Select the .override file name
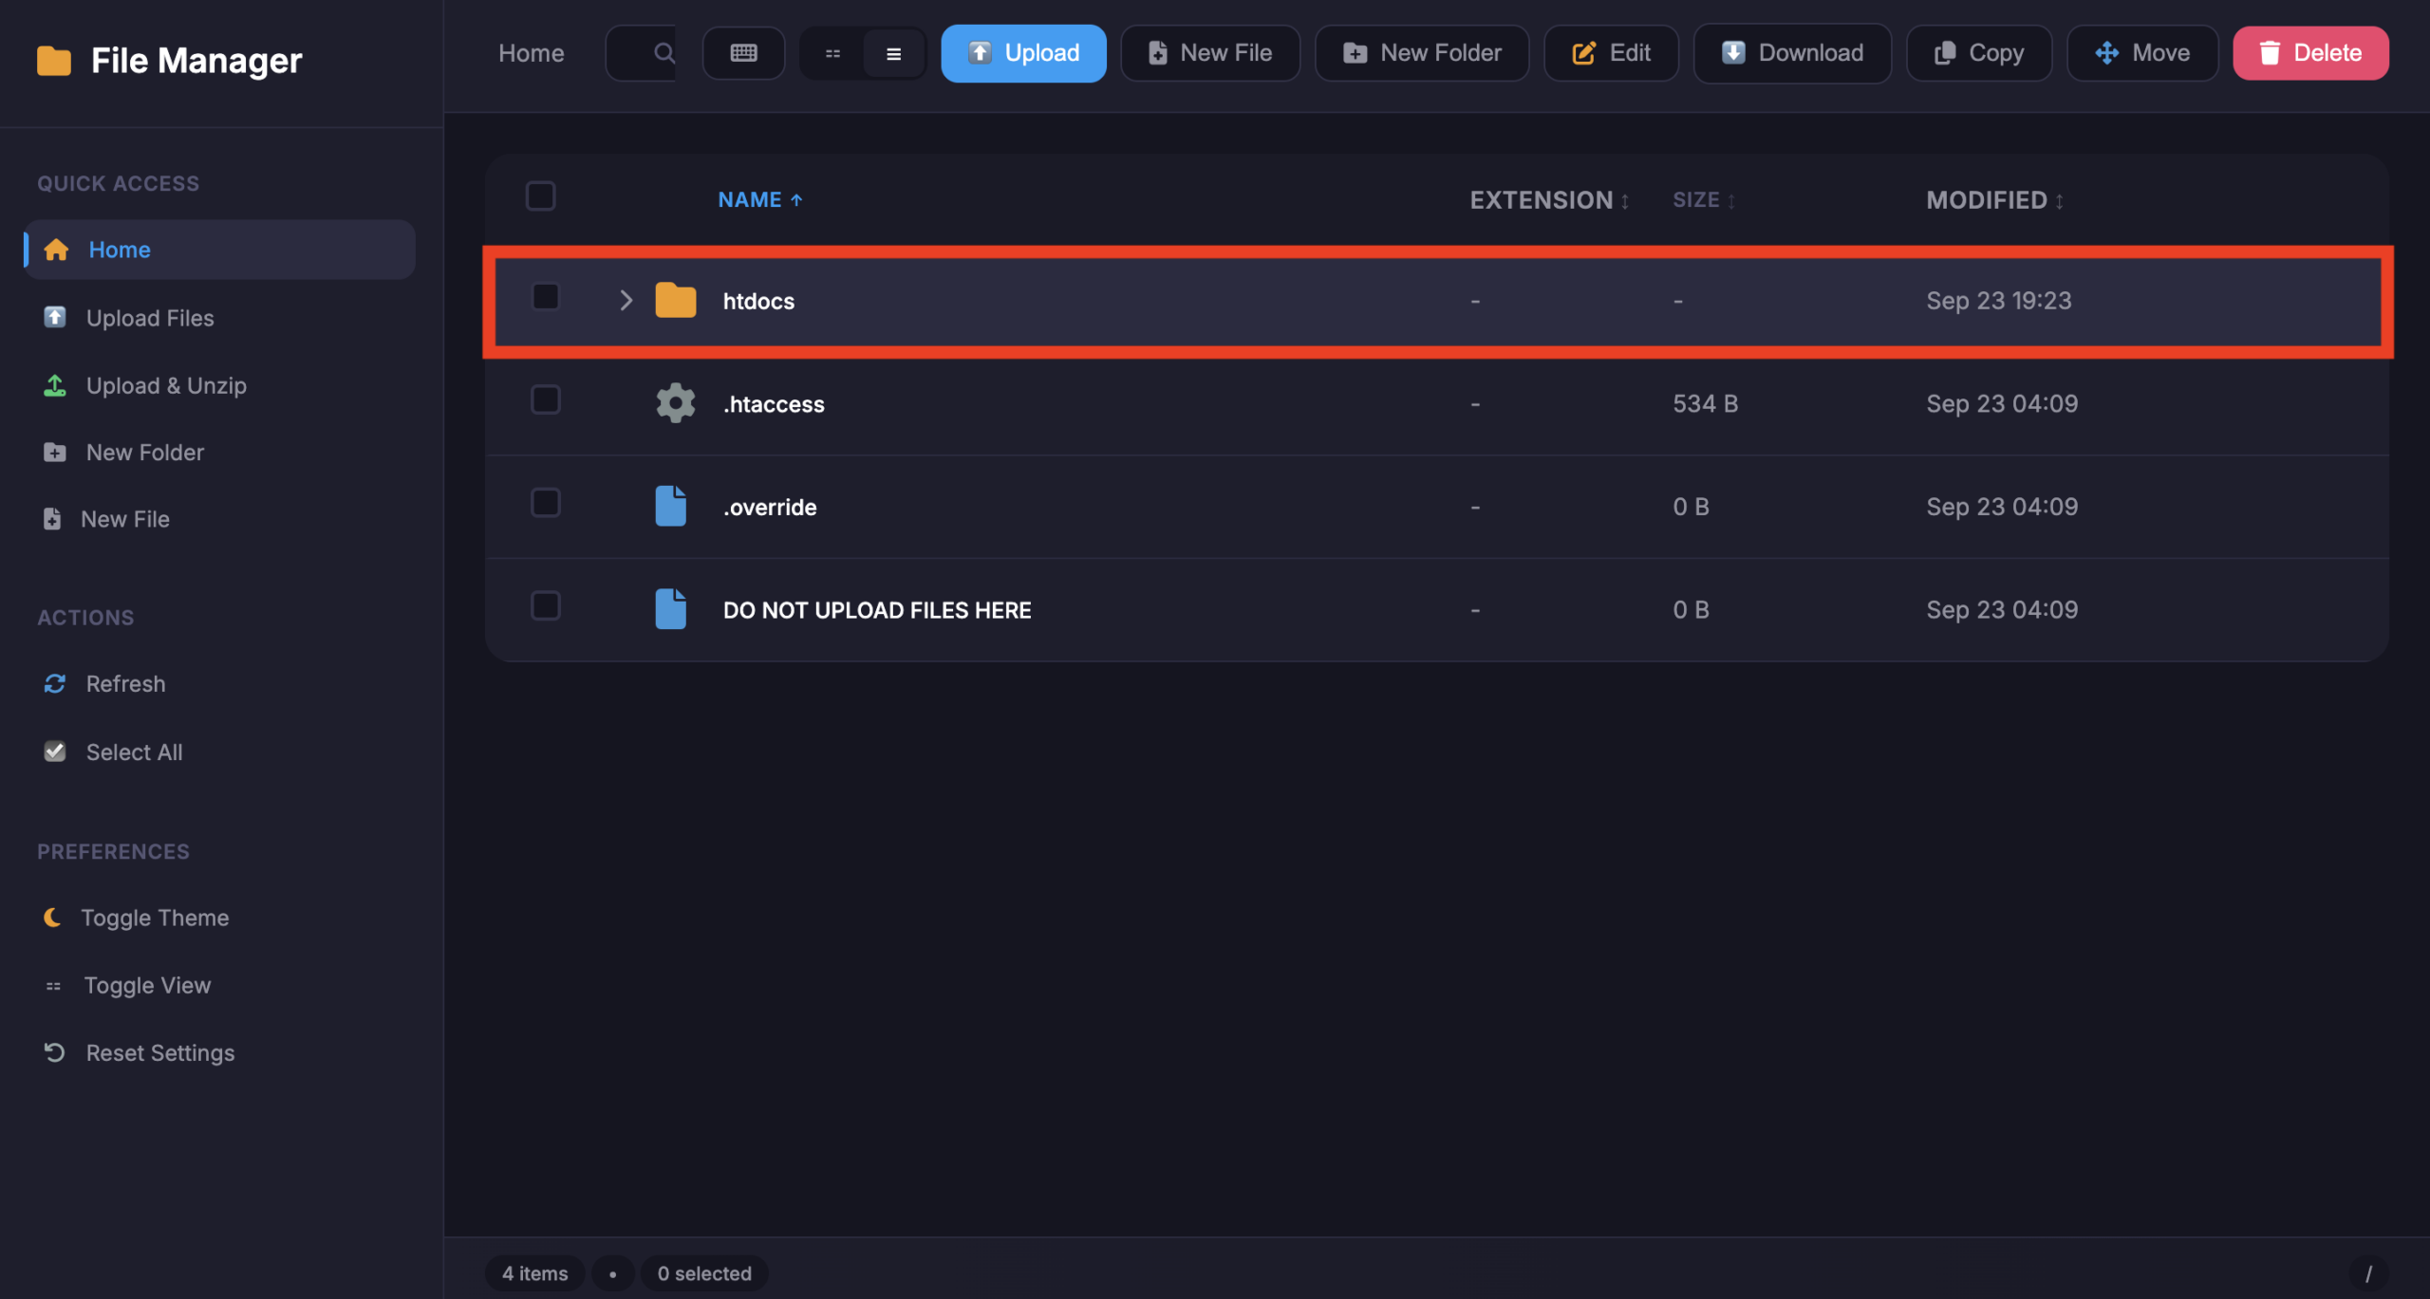 click(x=770, y=507)
